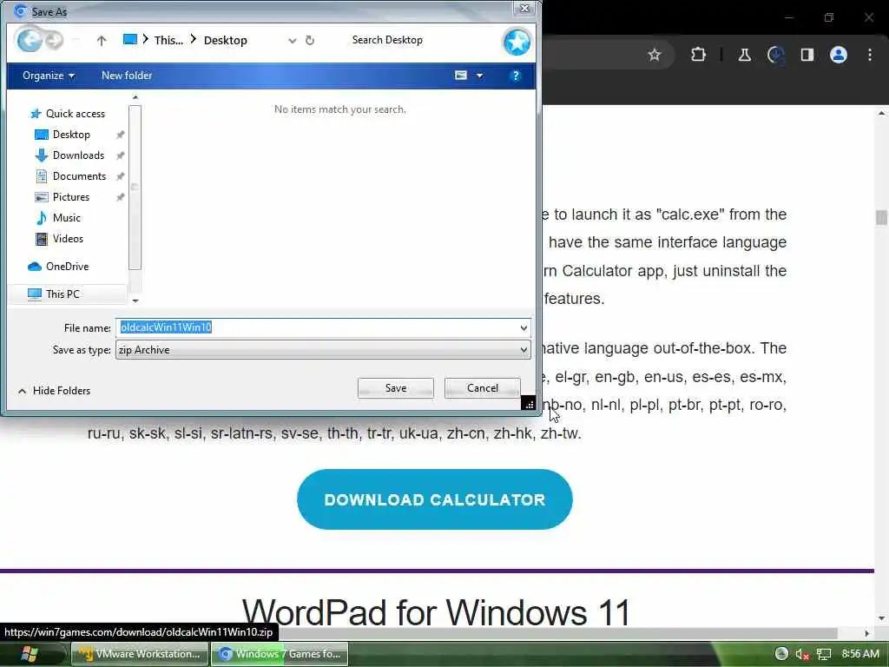This screenshot has height=667, width=889.
Task: Collapse the folder pane with Hide Folders
Action: coord(54,391)
